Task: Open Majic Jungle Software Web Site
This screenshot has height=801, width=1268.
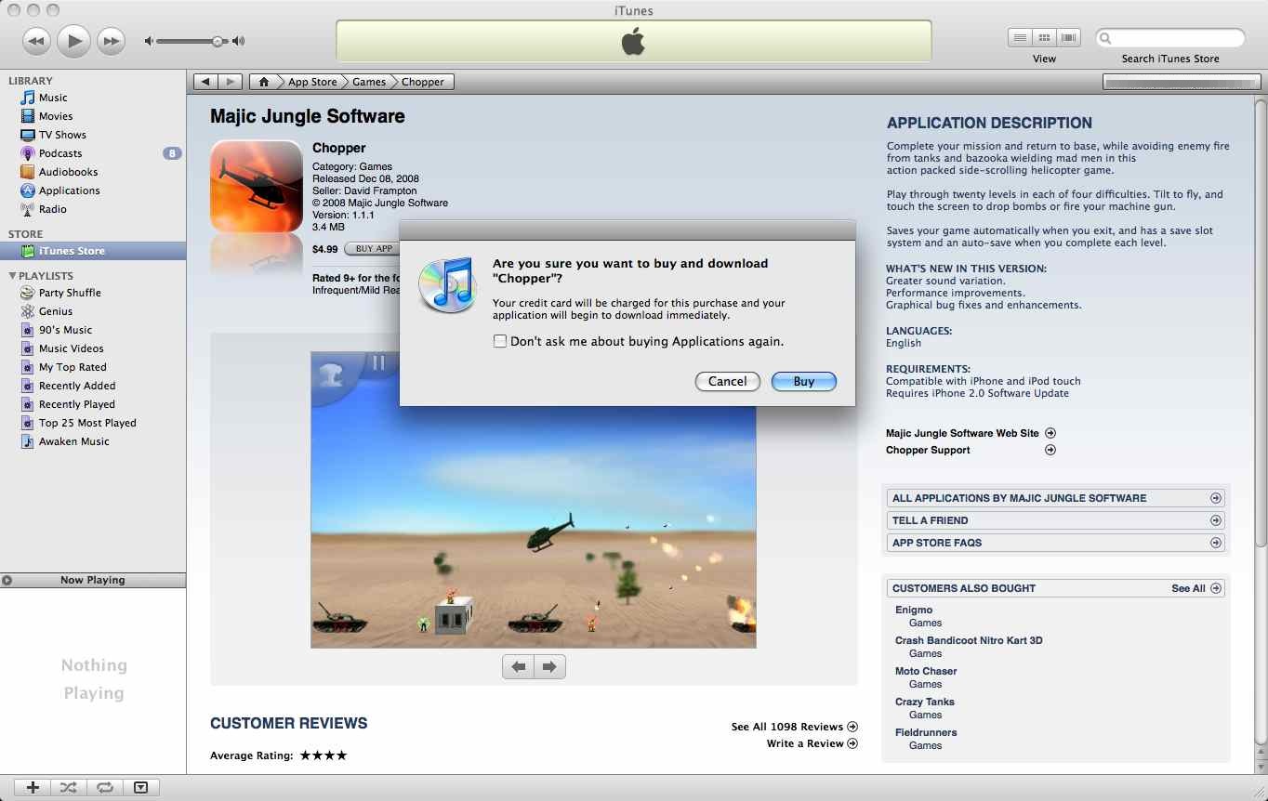Action: (971, 433)
